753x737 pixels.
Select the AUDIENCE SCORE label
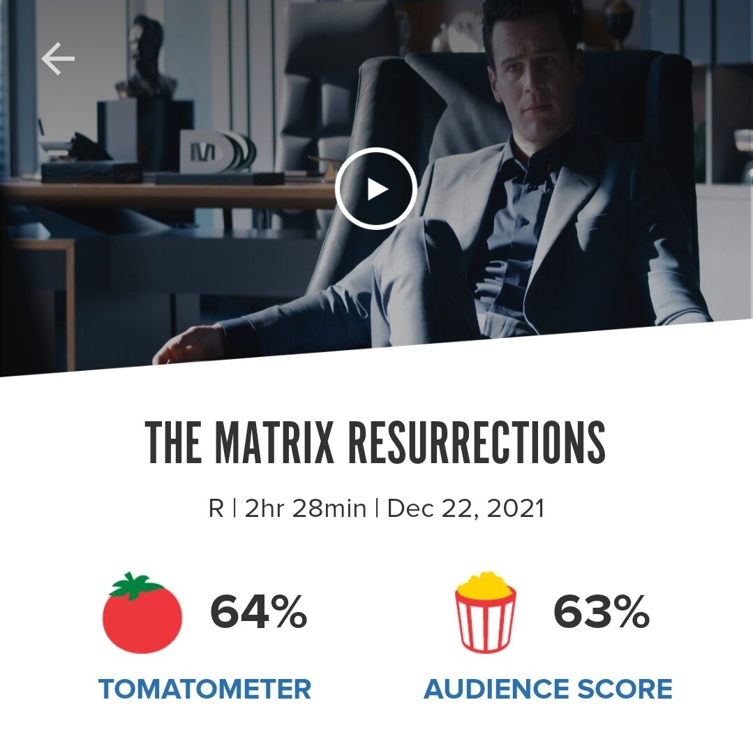[548, 689]
